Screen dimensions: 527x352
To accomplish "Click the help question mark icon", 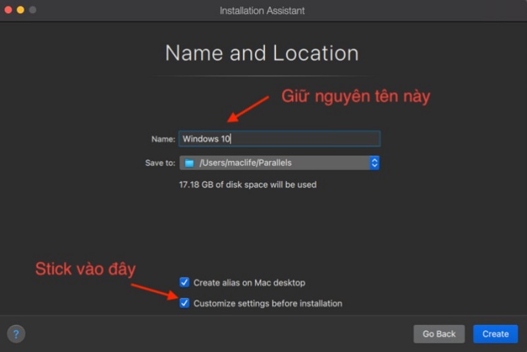I will [16, 334].
